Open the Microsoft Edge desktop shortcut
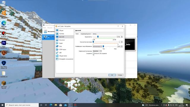Screen dimensions: 190x107 point(4,25)
